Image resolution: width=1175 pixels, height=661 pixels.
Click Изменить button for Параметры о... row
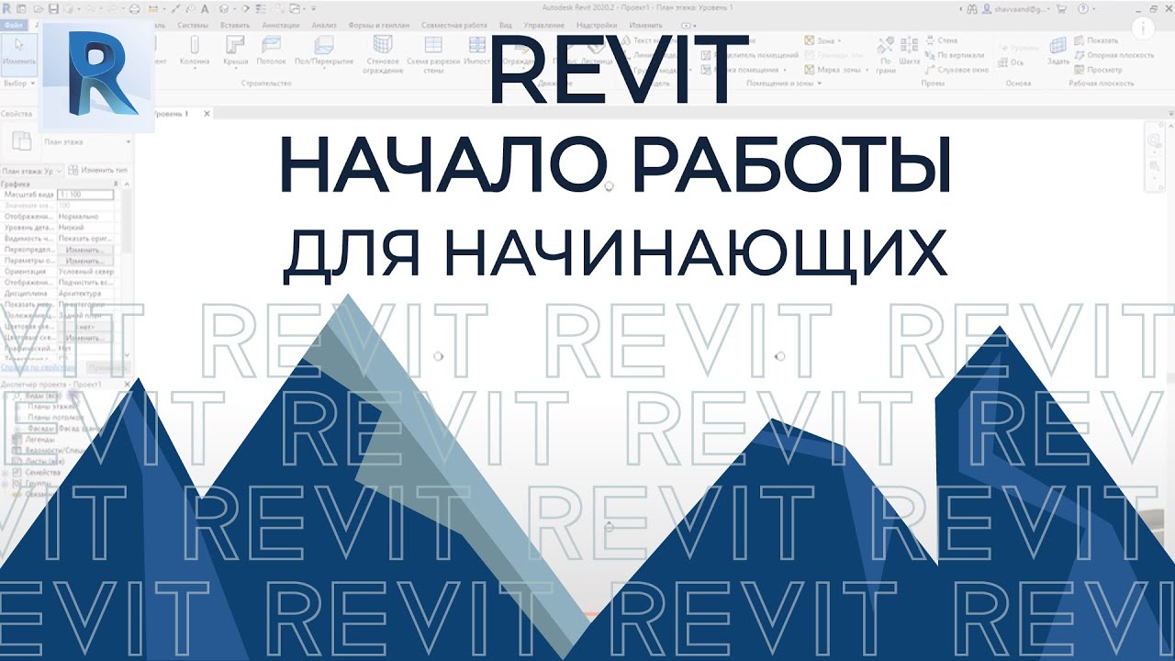click(x=87, y=261)
